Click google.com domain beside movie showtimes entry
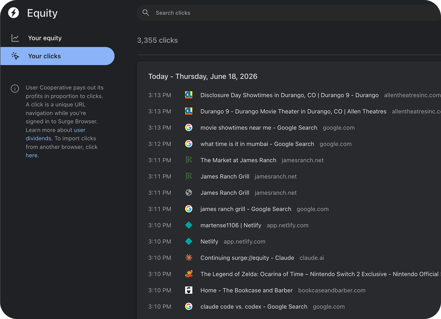Screen dimensions: 441x319 (339, 128)
